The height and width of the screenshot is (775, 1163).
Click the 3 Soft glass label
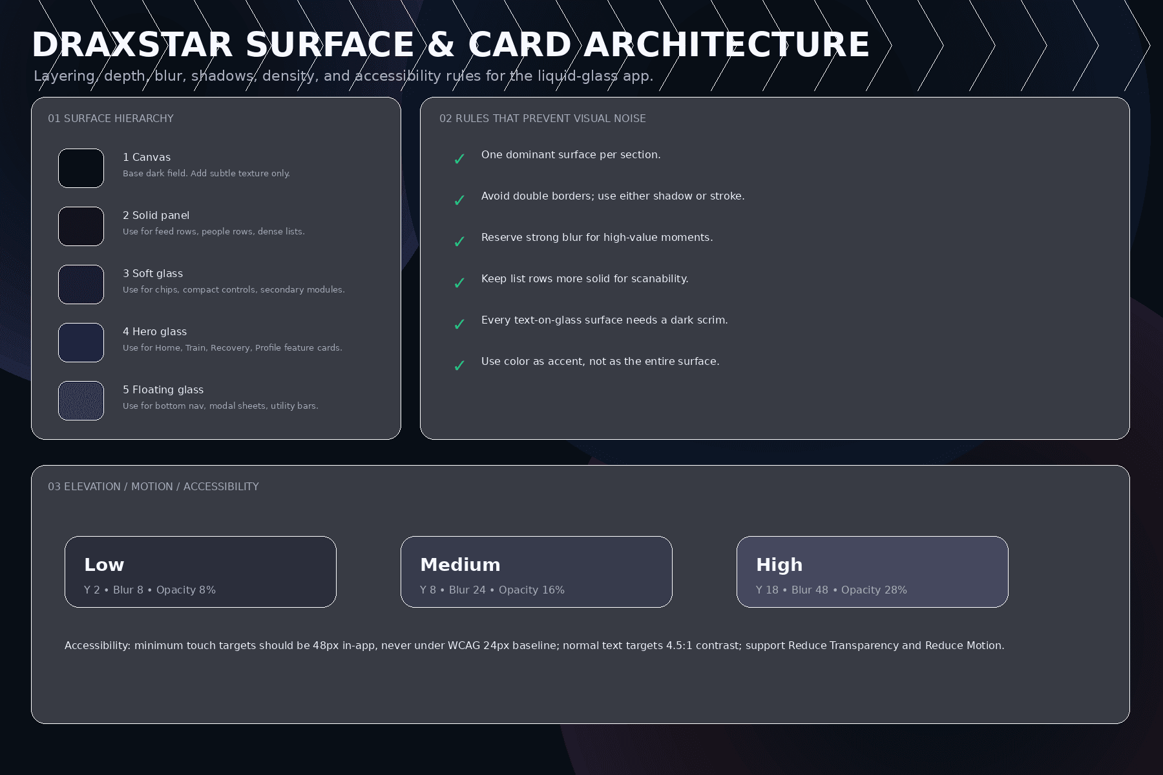pos(152,274)
